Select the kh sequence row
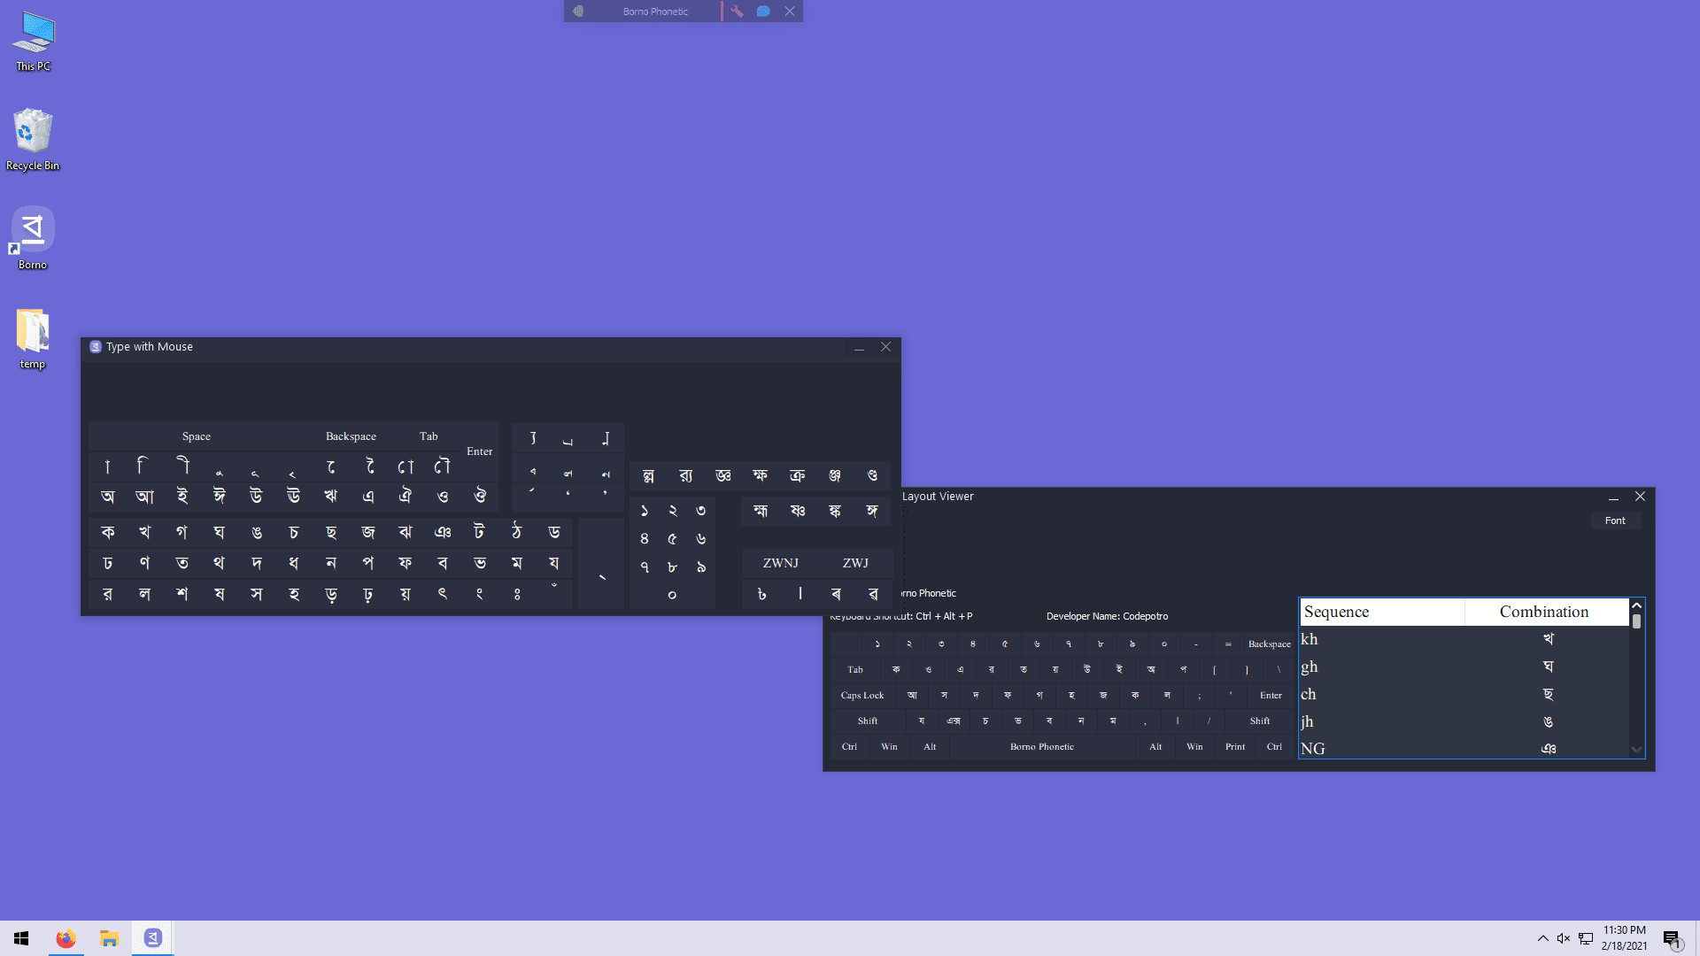The width and height of the screenshot is (1700, 956). point(1464,639)
